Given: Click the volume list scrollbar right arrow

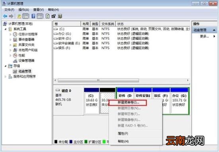Looking at the screenshot, I should 188,80.
